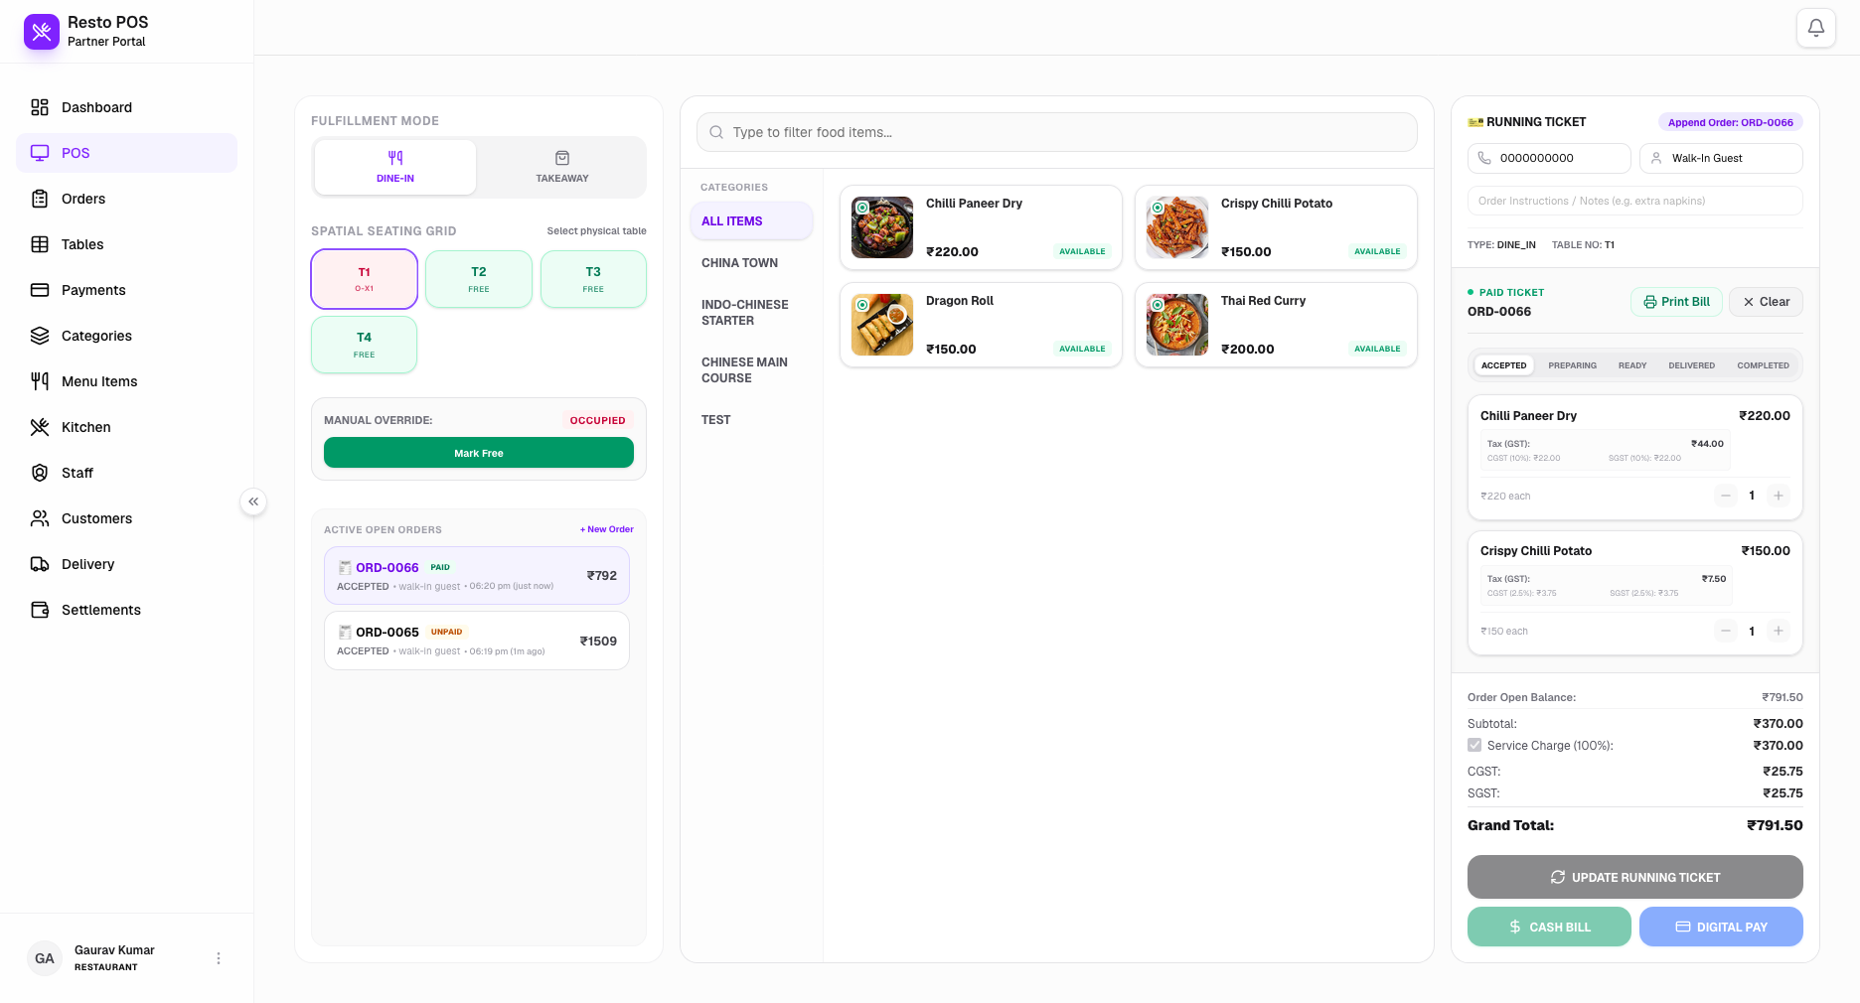Viewport: 1860px width, 1003px height.
Task: Click the Delivery truck icon
Action: 40,564
